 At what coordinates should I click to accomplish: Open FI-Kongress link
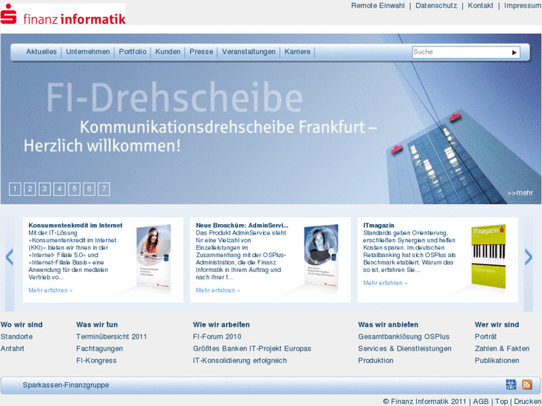coord(96,361)
